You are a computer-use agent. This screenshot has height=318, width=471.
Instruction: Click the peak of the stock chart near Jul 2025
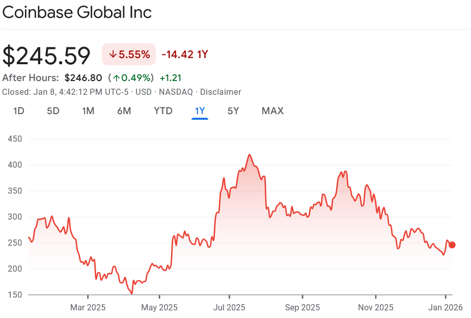tap(249, 154)
